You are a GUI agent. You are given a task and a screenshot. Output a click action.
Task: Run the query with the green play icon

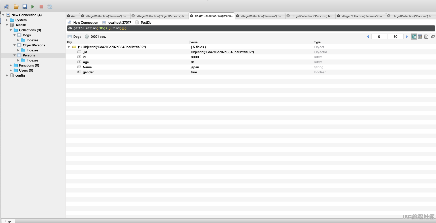coord(33,7)
